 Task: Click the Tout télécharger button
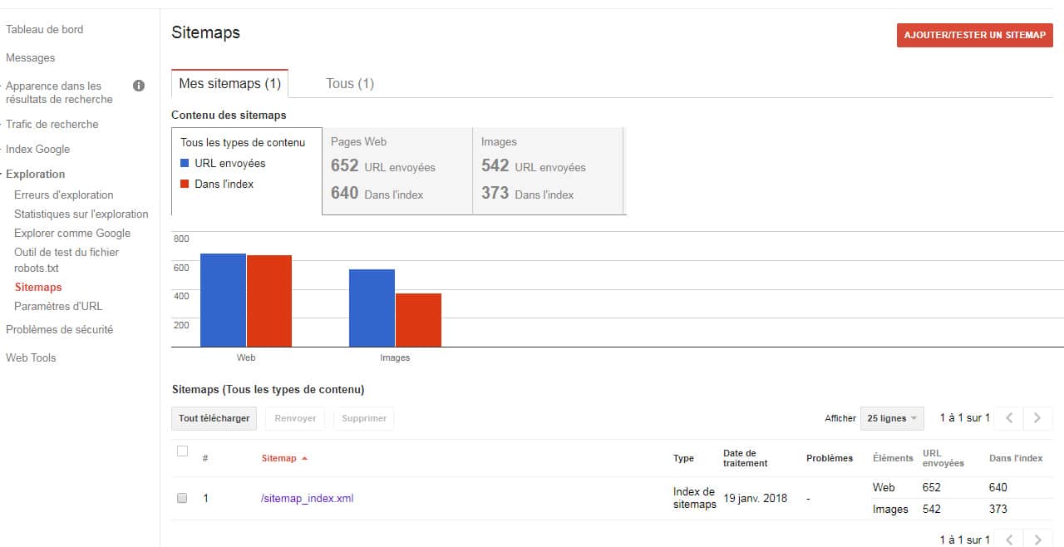click(x=214, y=418)
